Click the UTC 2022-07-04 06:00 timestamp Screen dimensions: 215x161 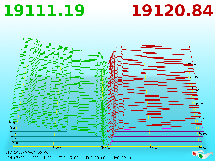point(27,152)
